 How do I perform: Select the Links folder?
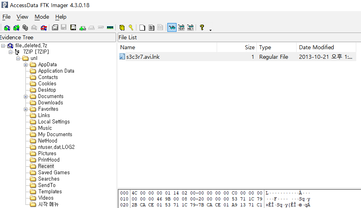(44, 115)
